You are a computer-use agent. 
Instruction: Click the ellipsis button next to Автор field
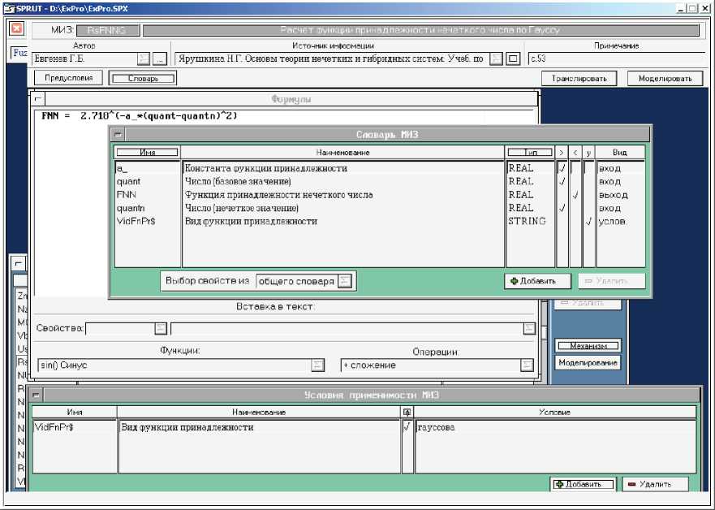(x=160, y=58)
